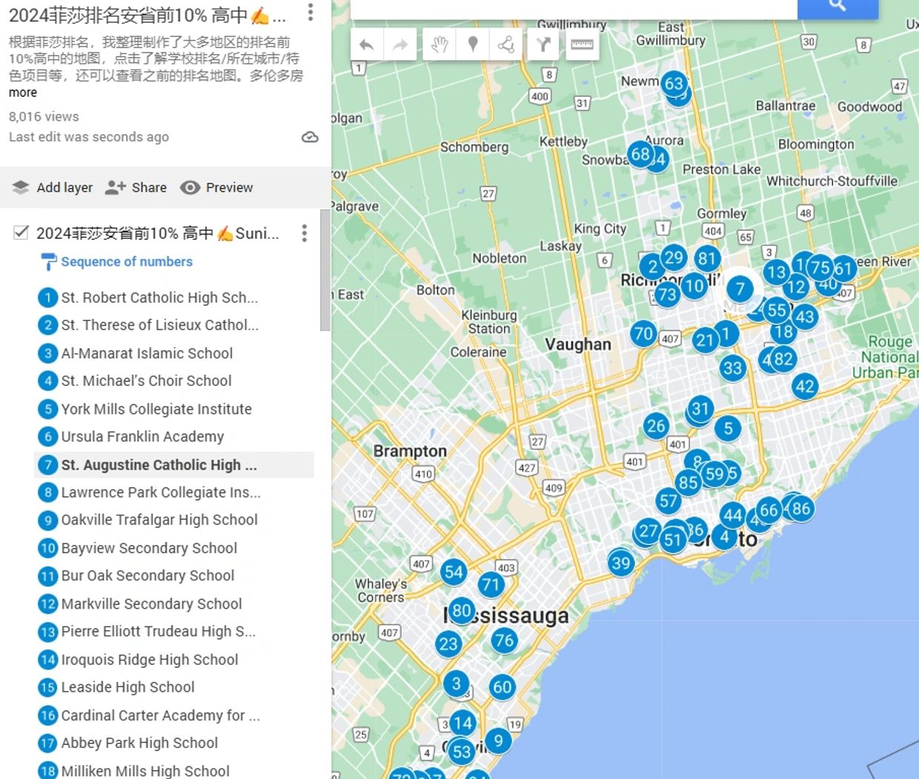Image resolution: width=919 pixels, height=779 pixels.
Task: Click map marker number 42
Action: pos(805,386)
